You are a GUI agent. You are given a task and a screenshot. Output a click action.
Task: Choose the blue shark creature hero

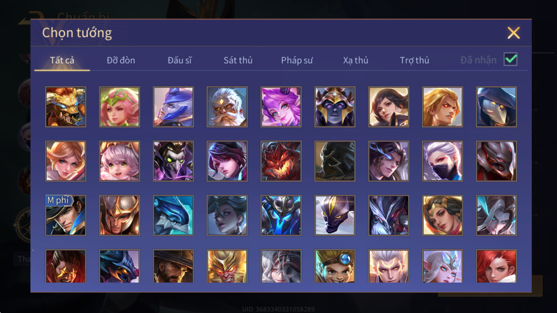[173, 215]
